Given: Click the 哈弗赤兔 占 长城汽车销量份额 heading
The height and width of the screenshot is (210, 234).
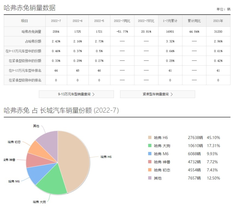Looking at the screenshot, I should pyautogui.click(x=48, y=110).
